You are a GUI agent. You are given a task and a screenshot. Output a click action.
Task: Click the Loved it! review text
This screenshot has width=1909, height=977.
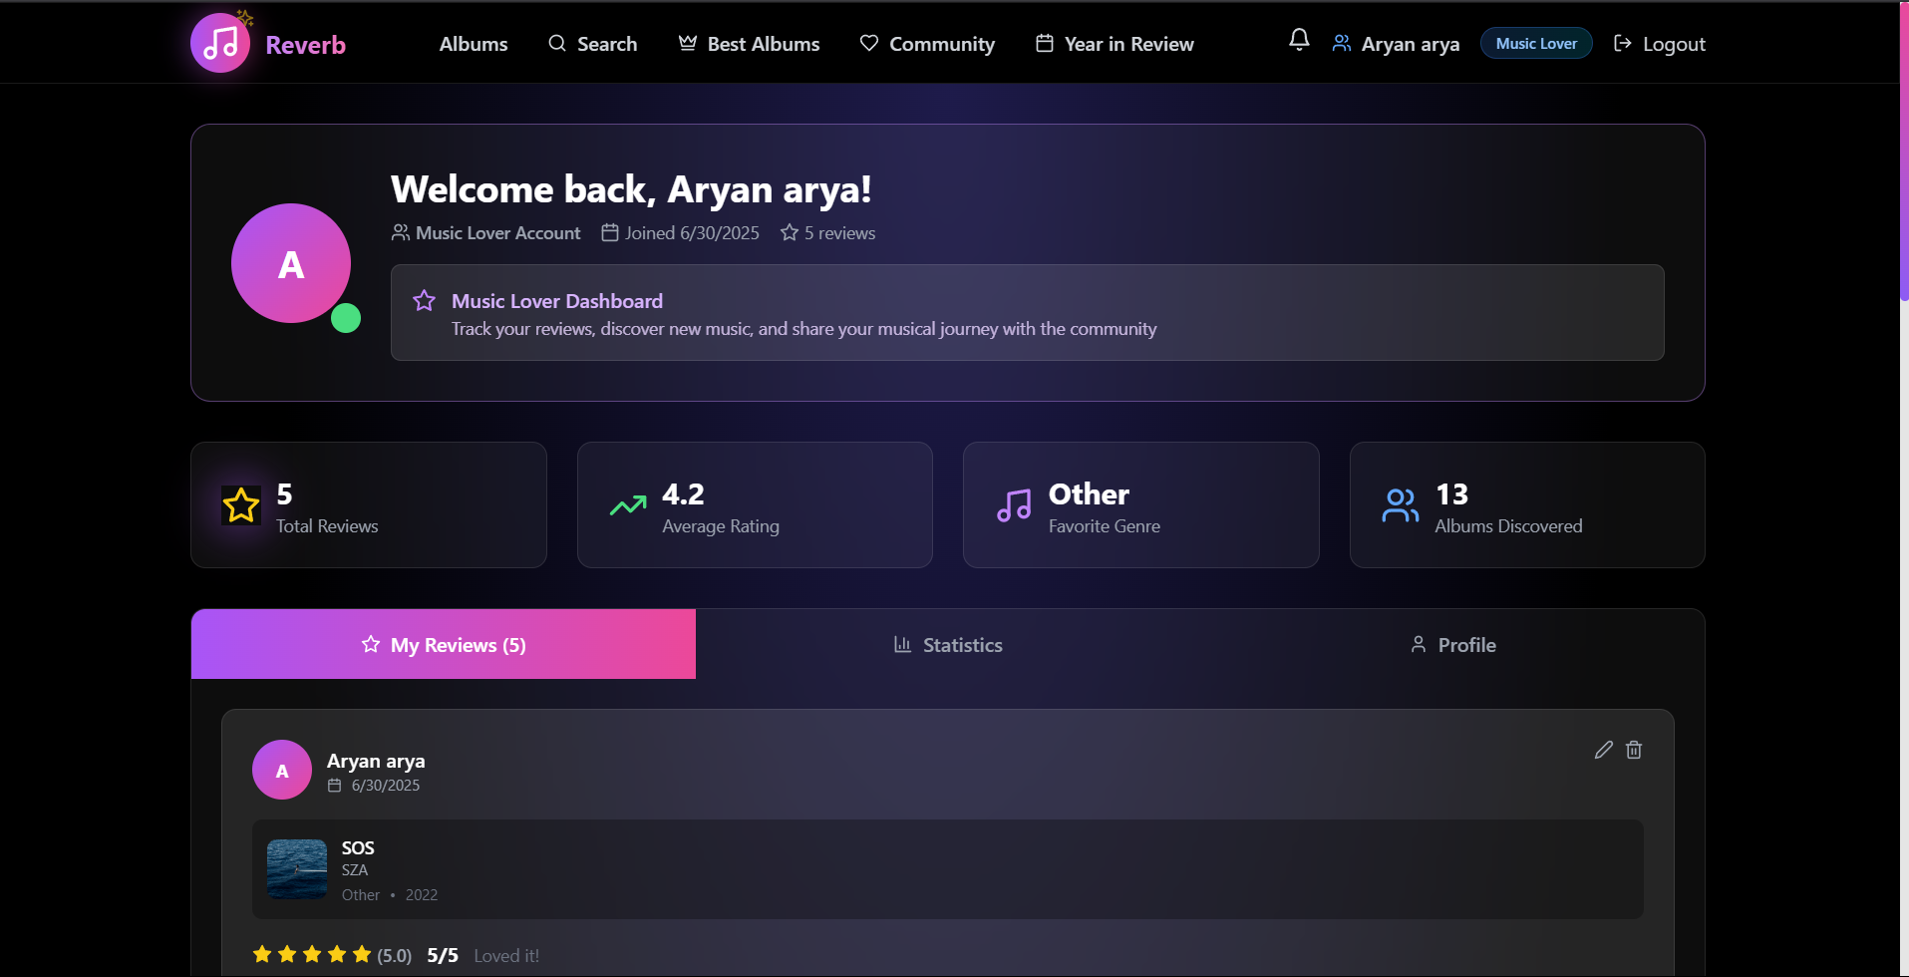(x=506, y=955)
